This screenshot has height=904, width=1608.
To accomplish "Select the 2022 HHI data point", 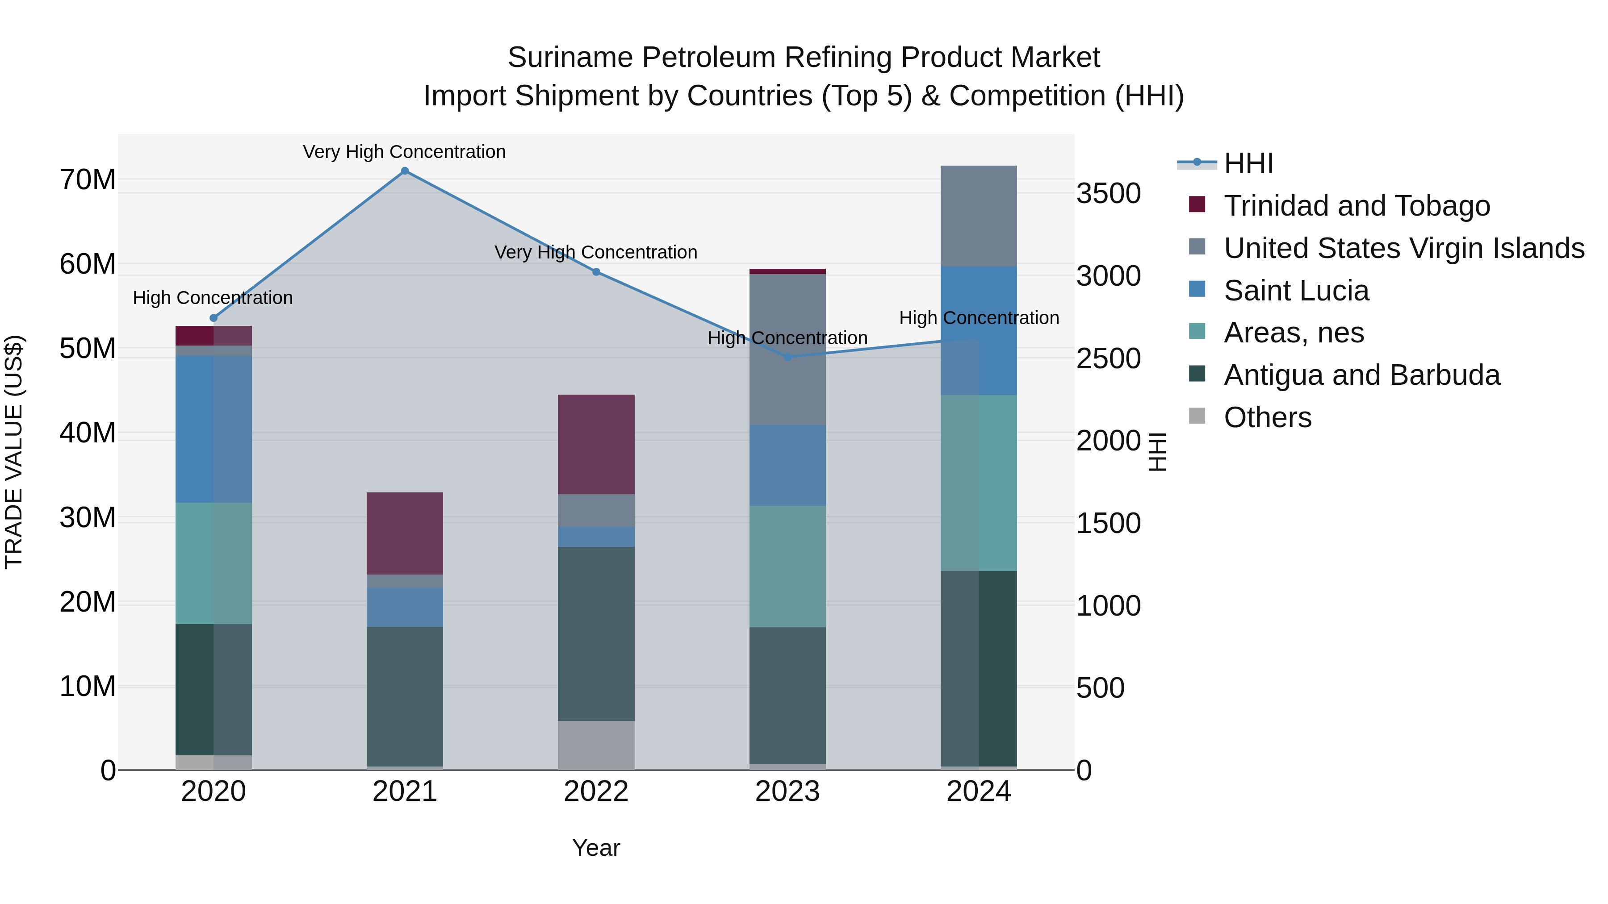I will (596, 272).
